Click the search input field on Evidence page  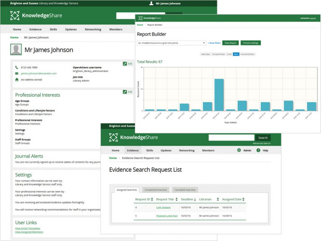[x=231, y=137]
